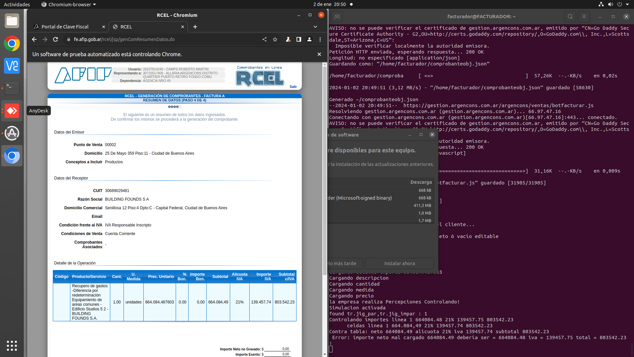Image resolution: width=634 pixels, height=357 pixels.
Task: Click the Prec. Unitario value 664.084,487603
Action: (159, 302)
